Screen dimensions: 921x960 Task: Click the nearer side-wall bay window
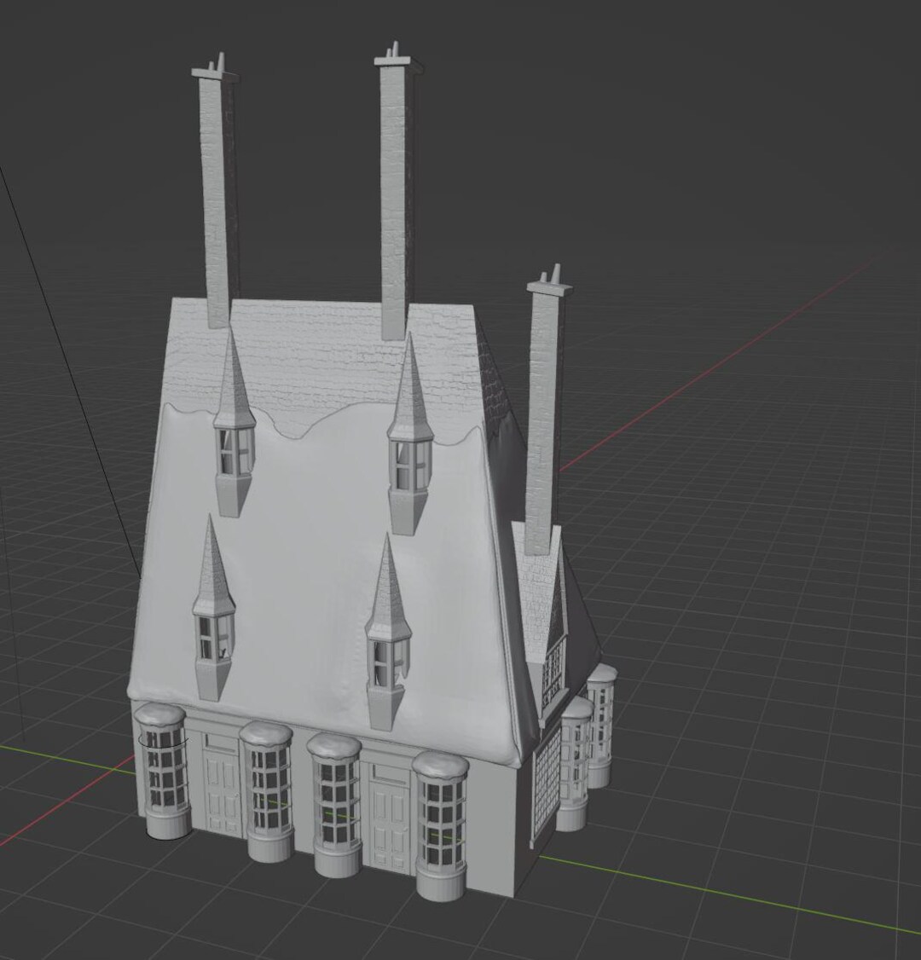[x=574, y=764]
